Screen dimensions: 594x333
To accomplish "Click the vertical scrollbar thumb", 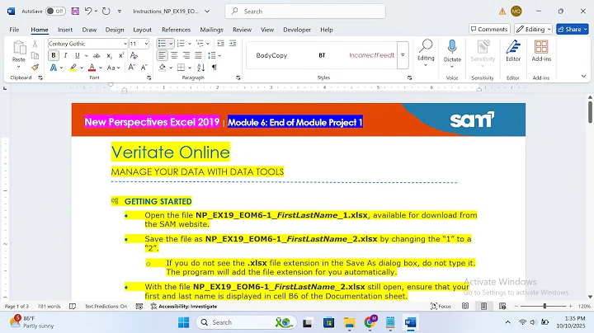I will tap(590, 111).
